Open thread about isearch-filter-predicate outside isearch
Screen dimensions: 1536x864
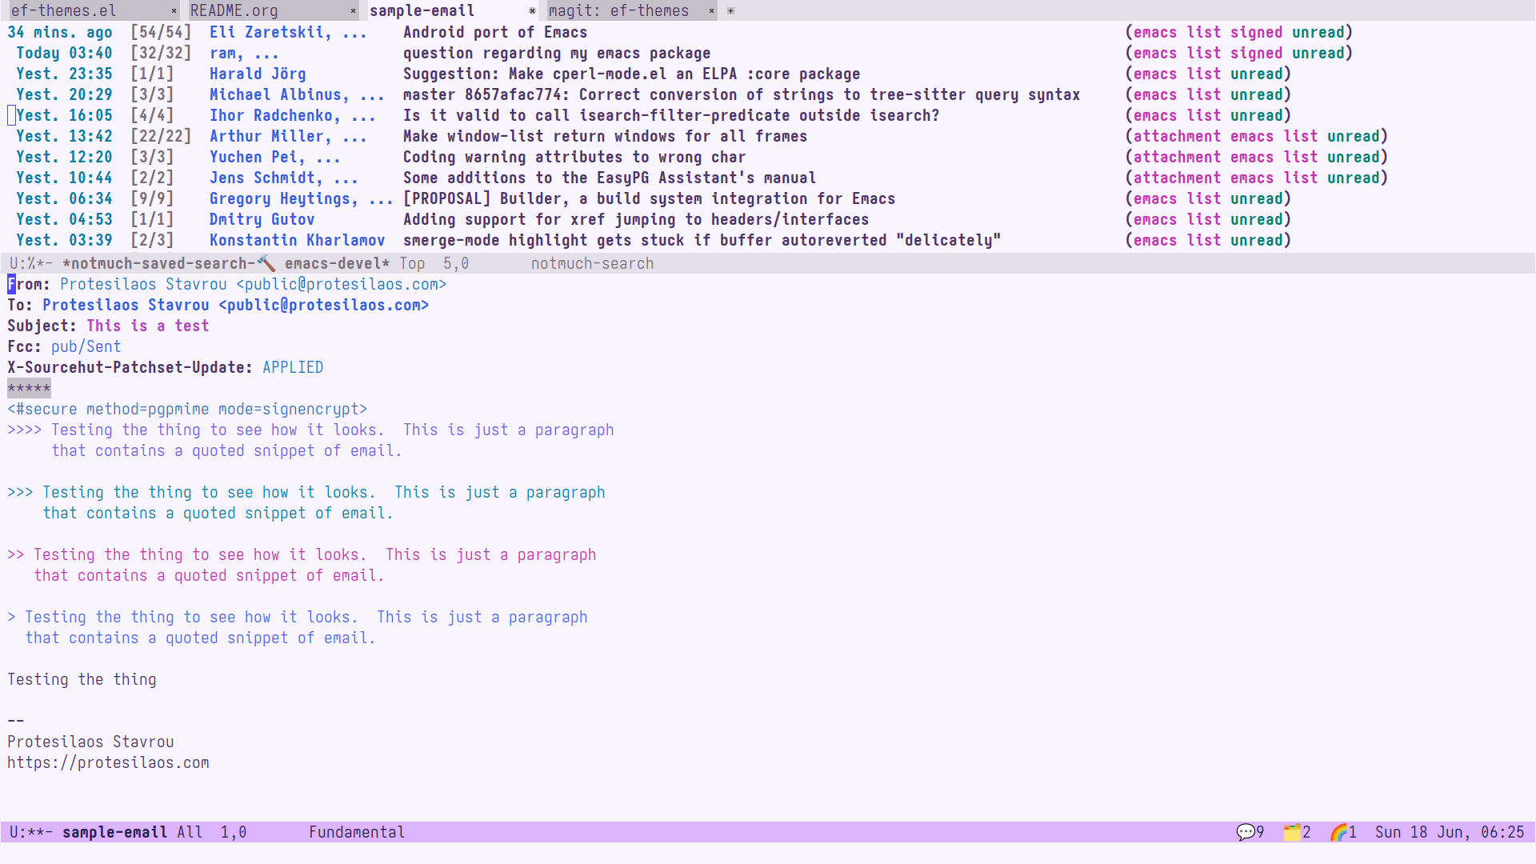pyautogui.click(x=671, y=115)
